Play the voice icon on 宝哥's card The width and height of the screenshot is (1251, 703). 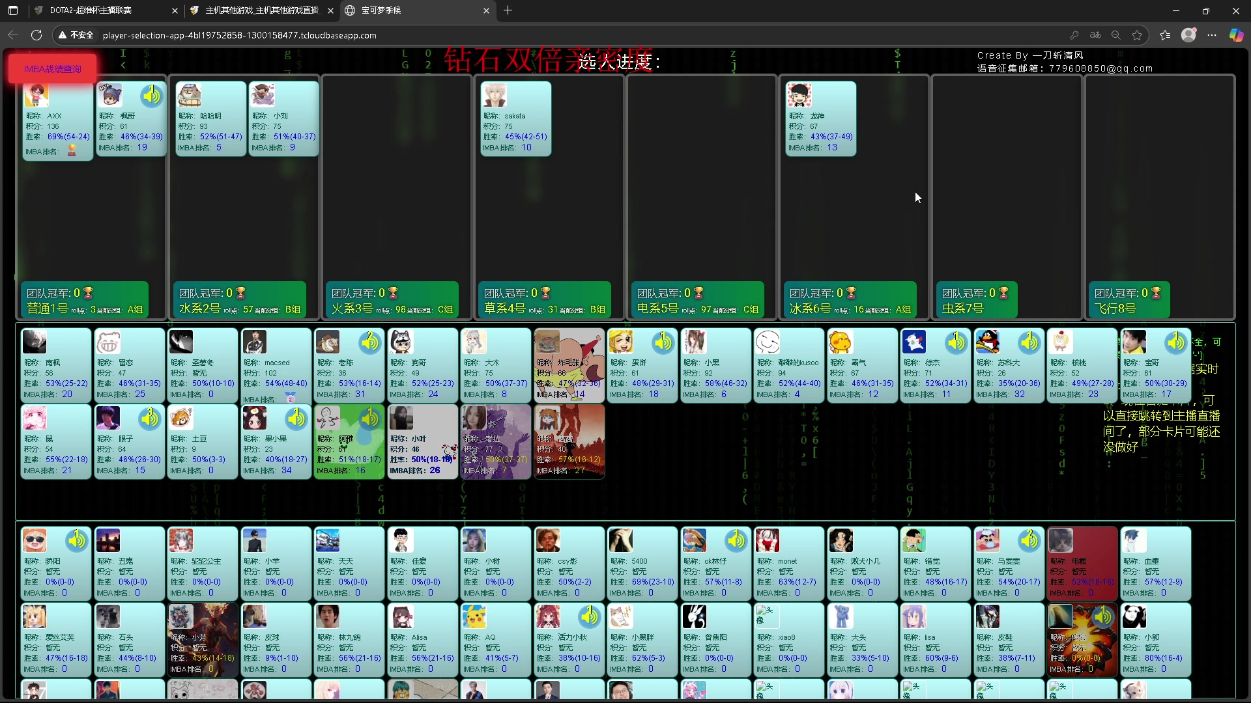[1176, 342]
